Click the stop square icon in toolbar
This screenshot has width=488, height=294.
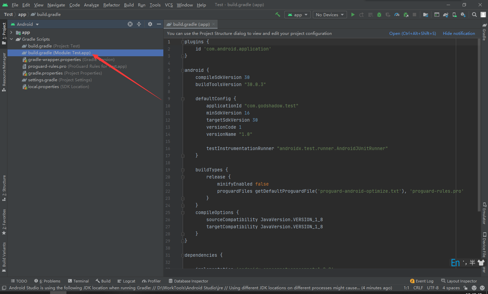(x=414, y=15)
